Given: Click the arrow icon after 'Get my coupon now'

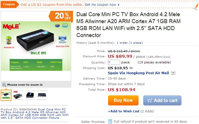Looking at the screenshot, I should (x=119, y=5).
